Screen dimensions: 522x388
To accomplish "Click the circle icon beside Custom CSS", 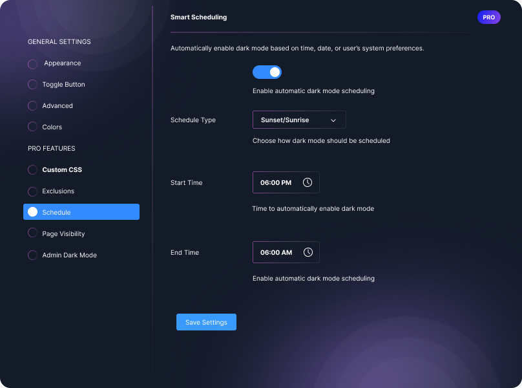I will point(32,170).
